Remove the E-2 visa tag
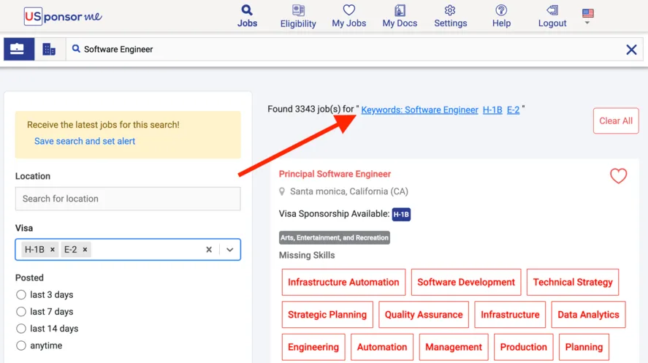This screenshot has width=648, height=363. tap(85, 250)
